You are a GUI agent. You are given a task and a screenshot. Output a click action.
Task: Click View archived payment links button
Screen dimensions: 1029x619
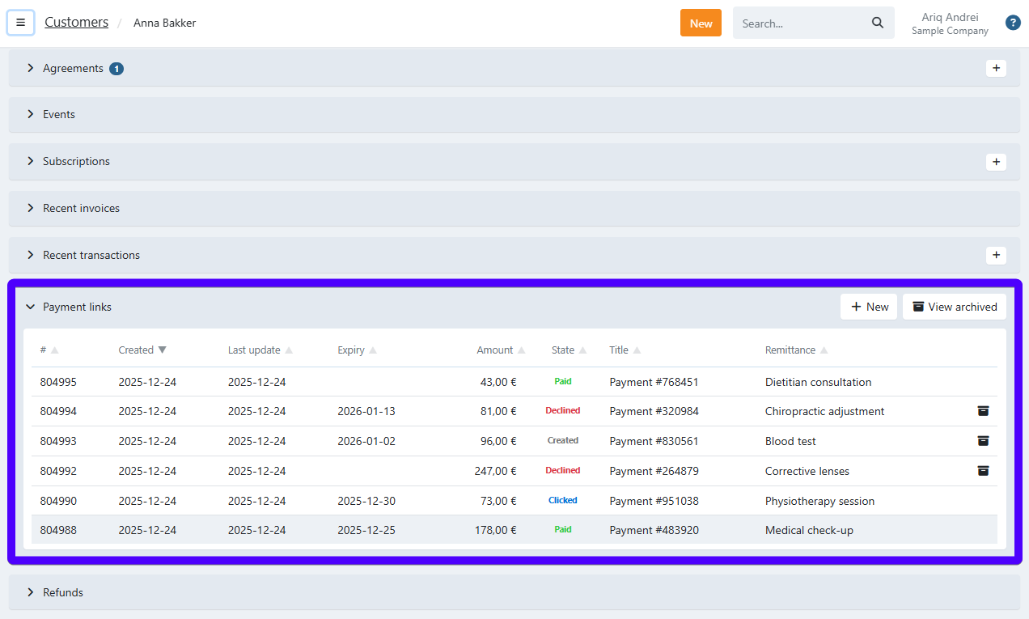point(954,307)
